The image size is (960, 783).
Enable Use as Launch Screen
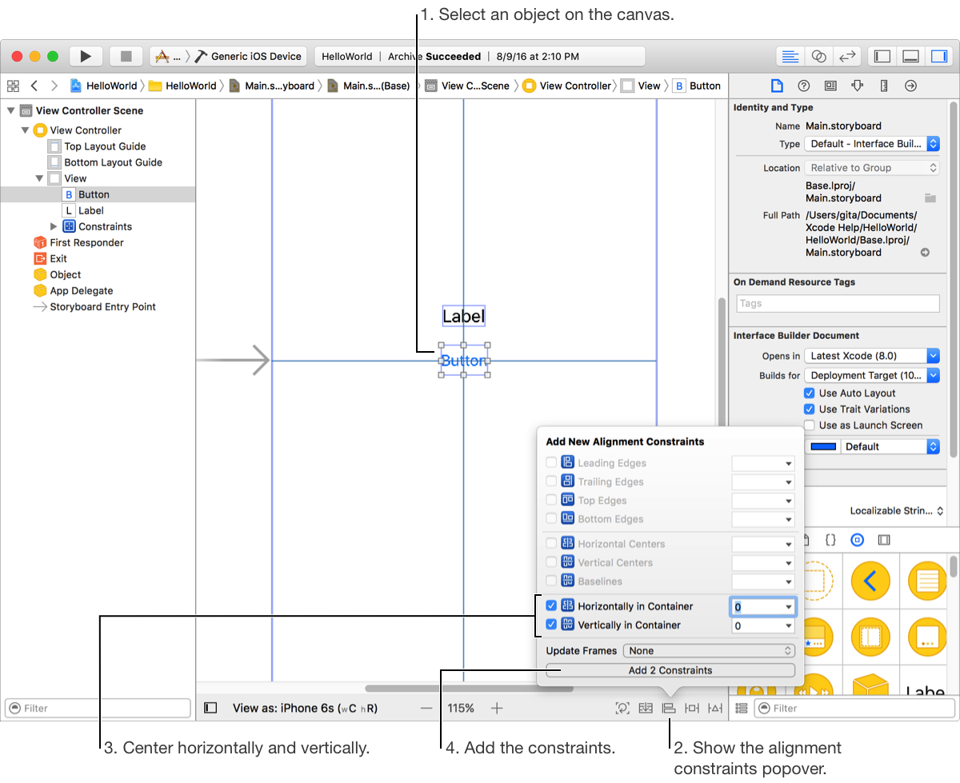tap(810, 425)
